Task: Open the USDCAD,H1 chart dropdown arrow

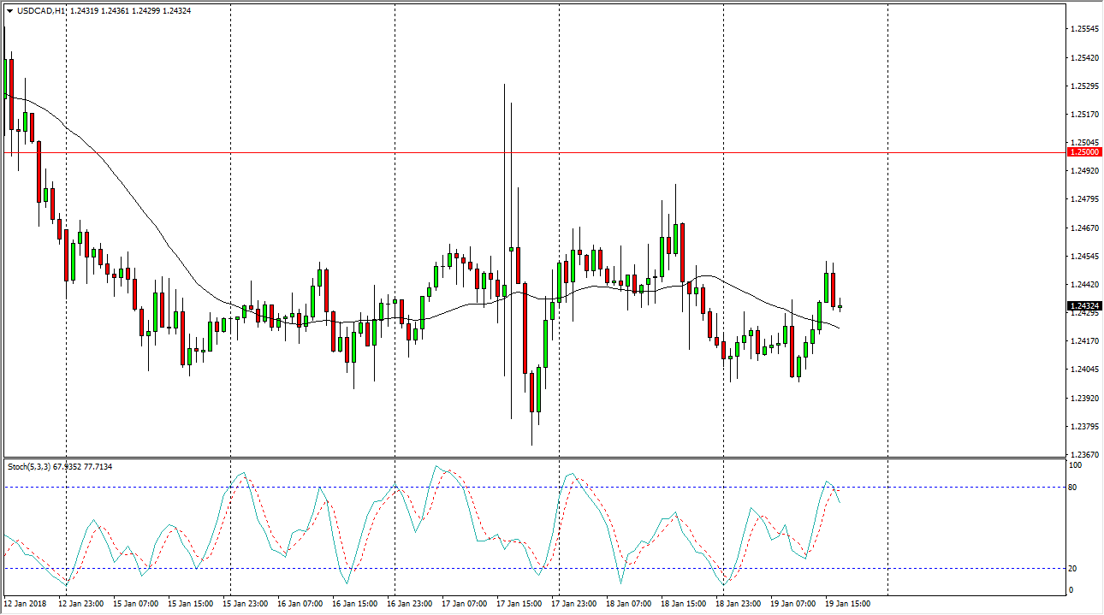Action: (9, 10)
